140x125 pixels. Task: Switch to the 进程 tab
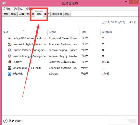(x=6, y=14)
